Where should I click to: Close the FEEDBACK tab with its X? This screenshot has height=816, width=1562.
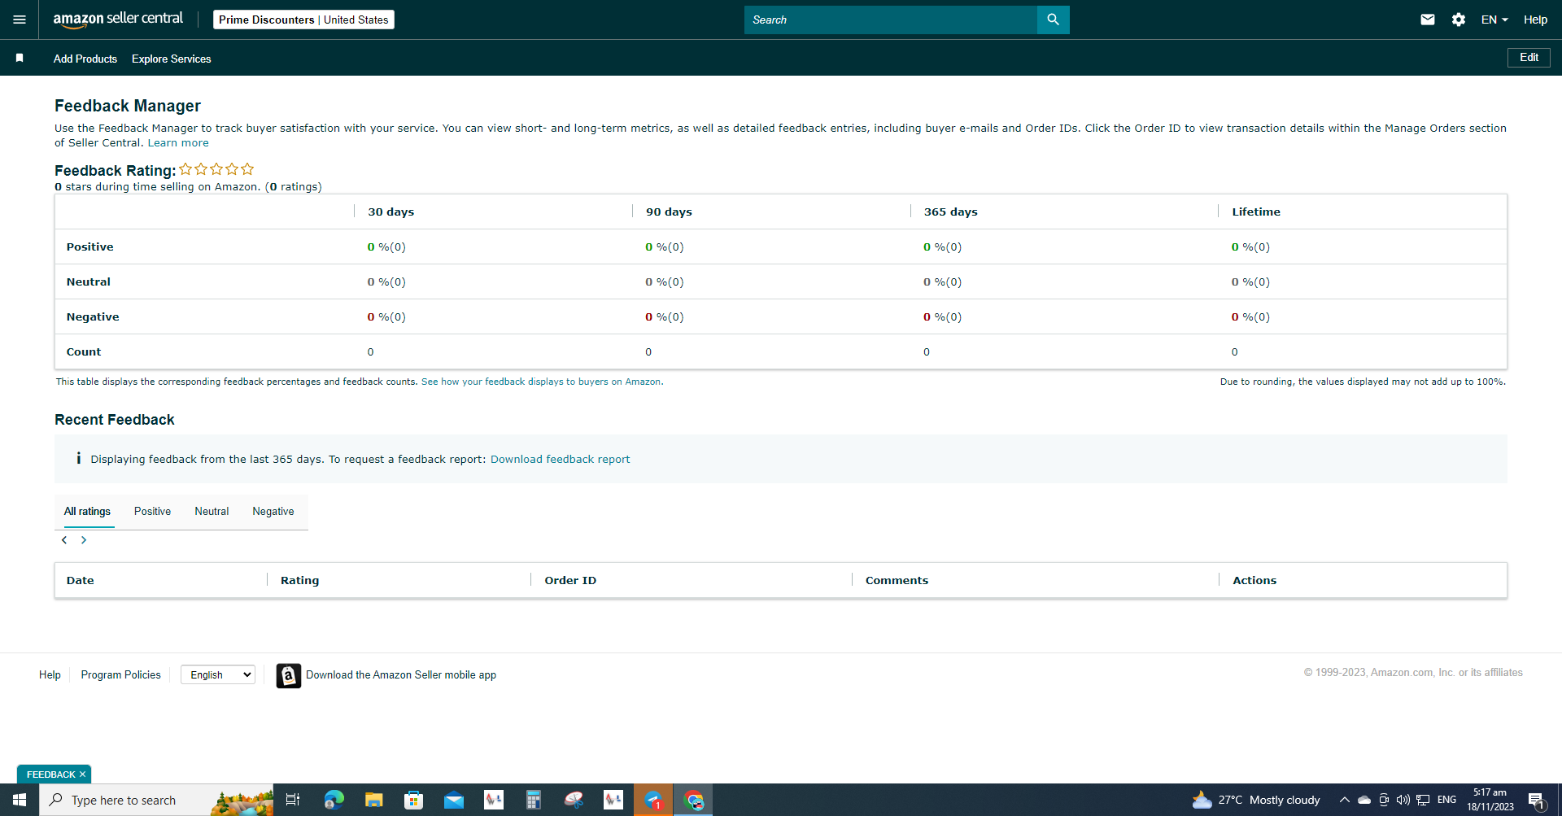tap(82, 775)
